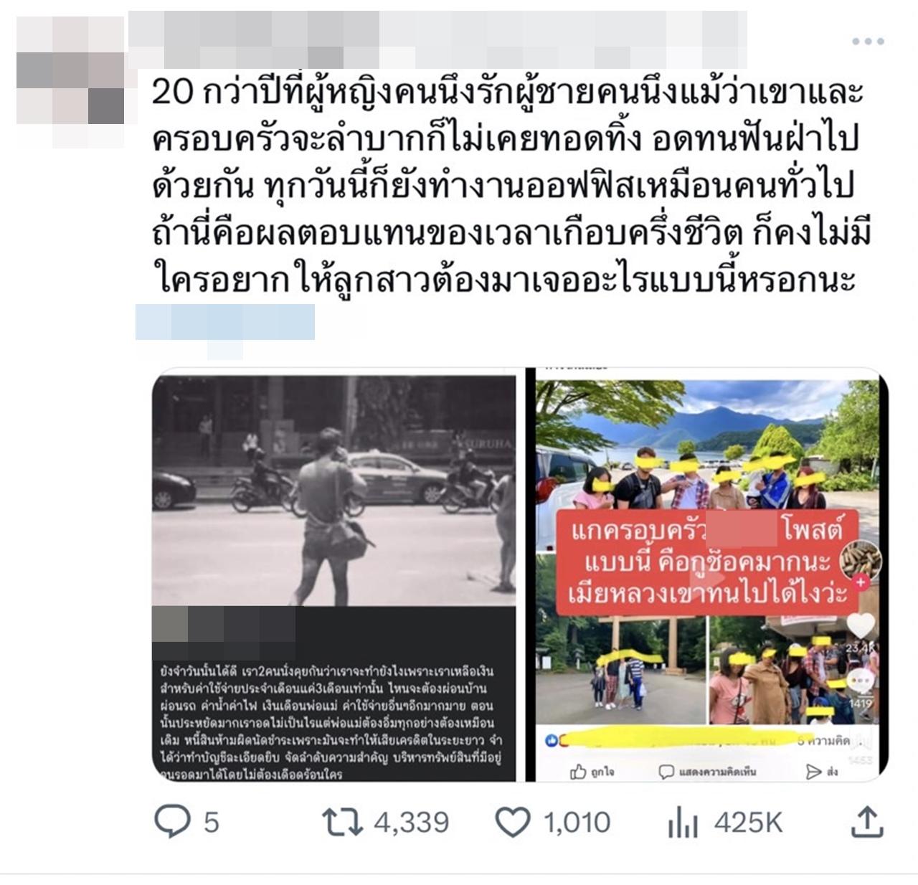918x885 pixels.
Task: Open the blurred account name header
Action: (x=437, y=39)
